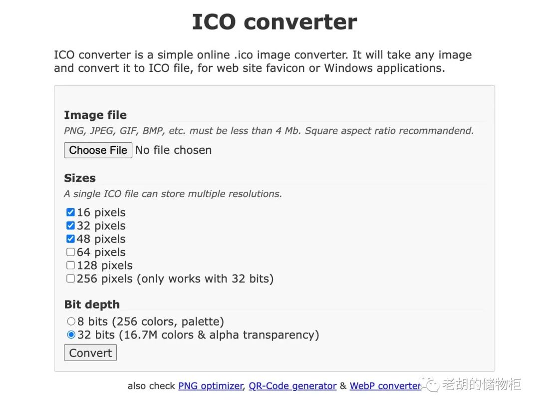Click the Sizes section heading
Screen dimensions: 539x408
click(x=80, y=178)
